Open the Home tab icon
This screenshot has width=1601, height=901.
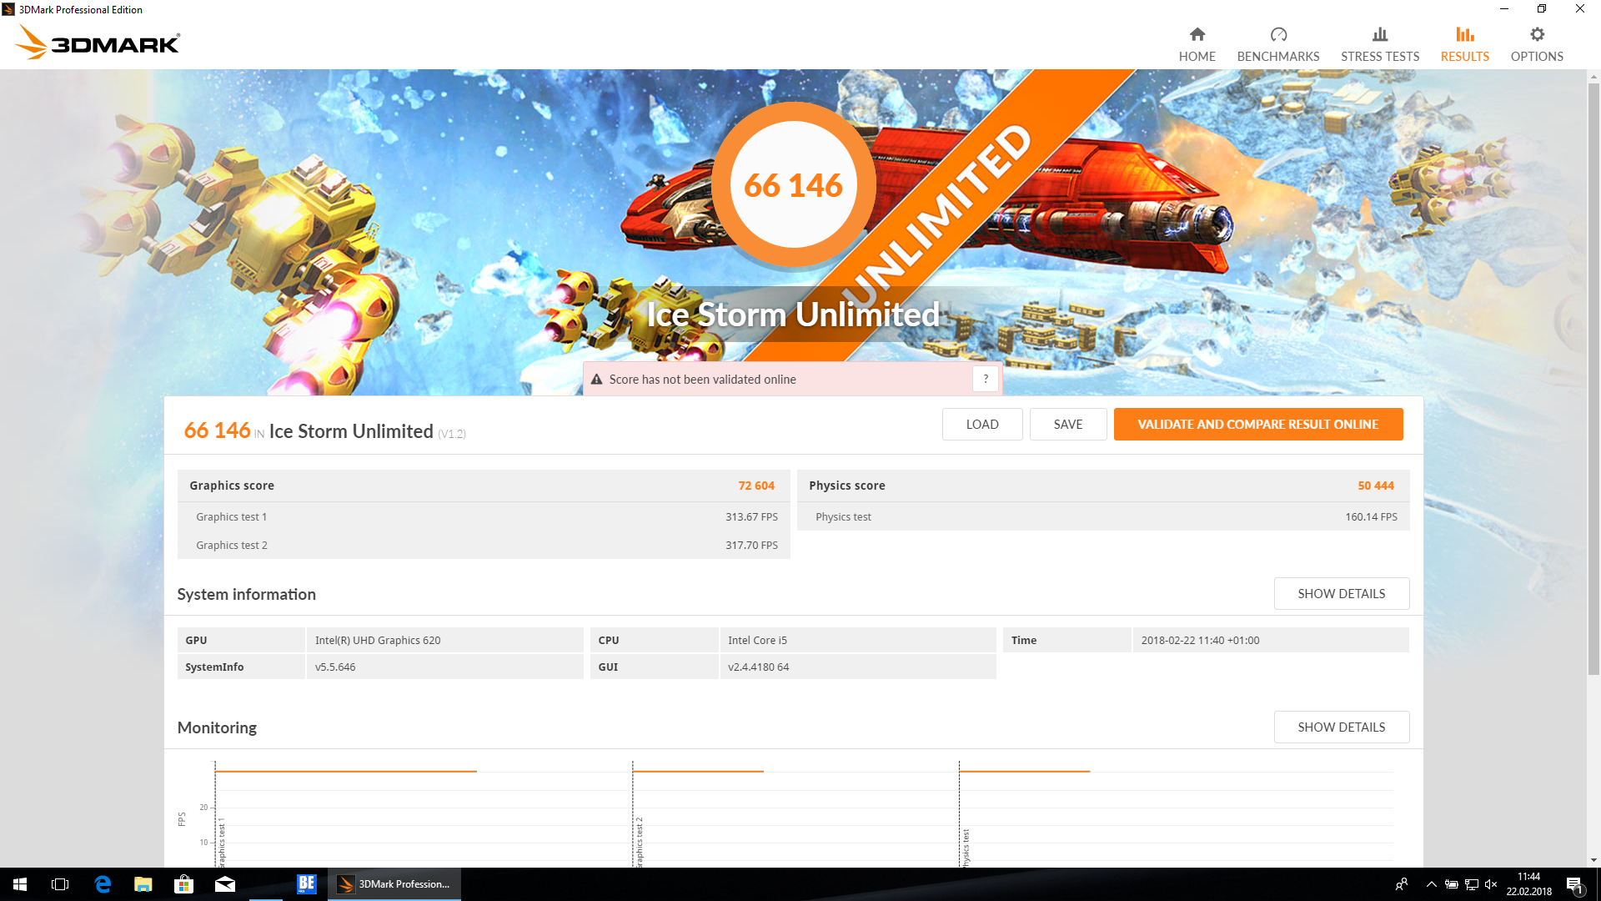(x=1197, y=35)
